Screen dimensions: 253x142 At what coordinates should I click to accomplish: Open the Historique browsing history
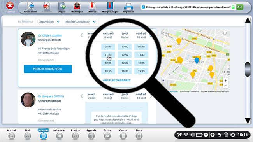pos(77,7)
